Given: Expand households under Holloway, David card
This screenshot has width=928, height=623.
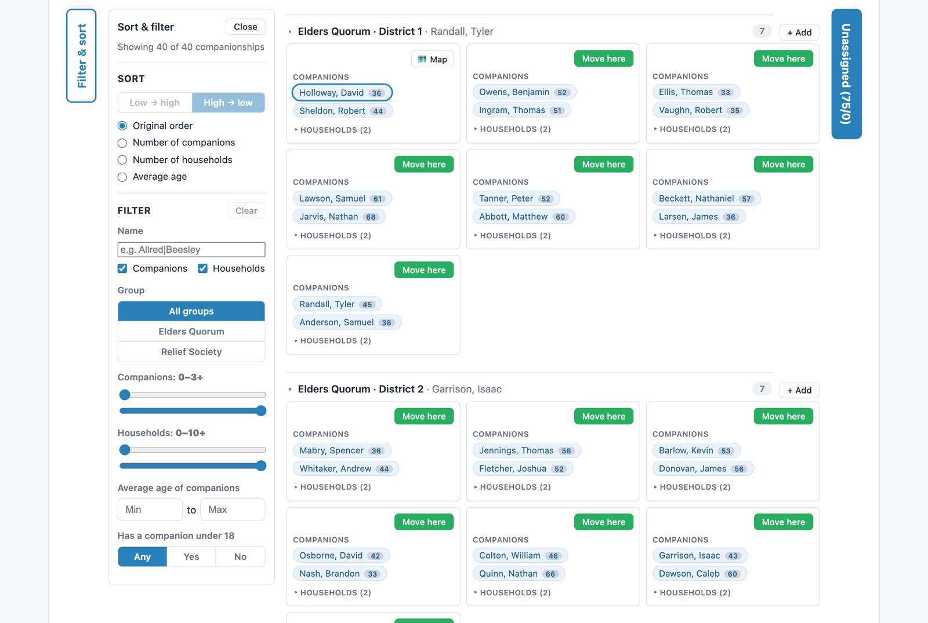Looking at the screenshot, I should [332, 130].
